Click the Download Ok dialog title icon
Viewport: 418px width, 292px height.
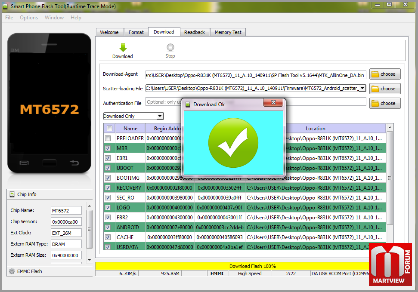(188, 105)
